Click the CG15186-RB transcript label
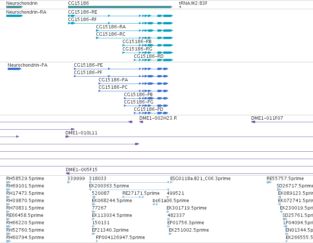This screenshot has height=243, width=313. (x=137, y=42)
